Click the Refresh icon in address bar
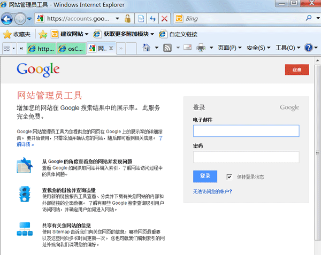The height and width of the screenshot is (255, 321). (x=152, y=19)
